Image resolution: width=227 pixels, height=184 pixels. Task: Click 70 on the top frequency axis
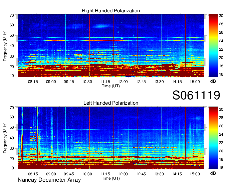point(12,15)
